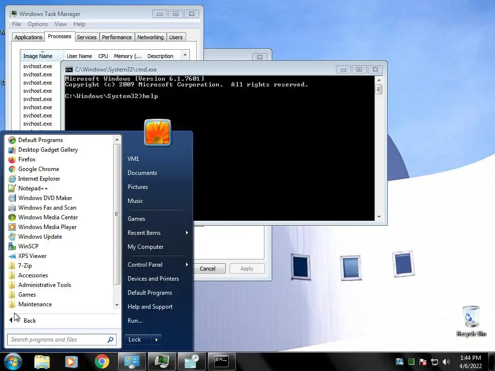The height and width of the screenshot is (371, 495).
Task: Open Google Chrome from the taskbar
Action: pyautogui.click(x=102, y=361)
